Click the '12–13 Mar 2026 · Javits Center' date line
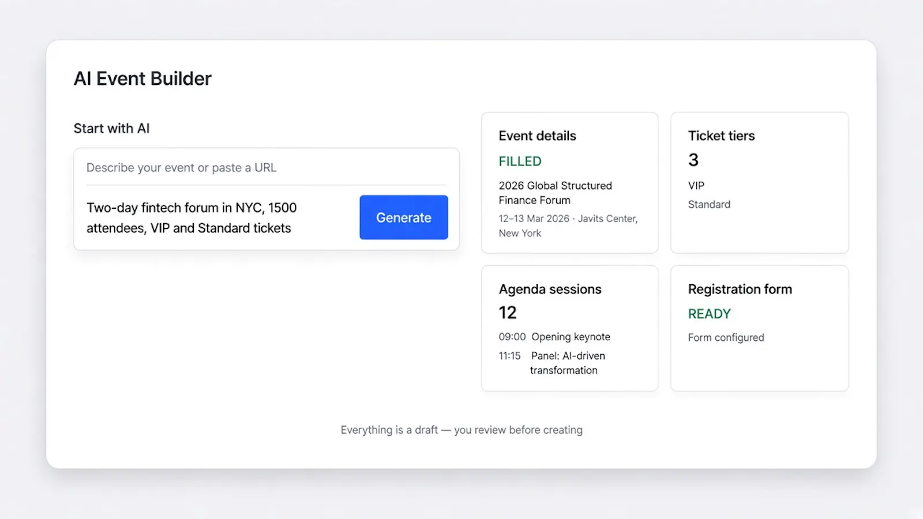Viewport: 923px width, 519px height. pyautogui.click(x=568, y=219)
